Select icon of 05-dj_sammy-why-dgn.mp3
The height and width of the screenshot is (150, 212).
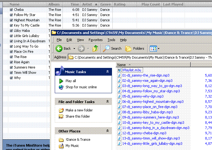click(119, 96)
